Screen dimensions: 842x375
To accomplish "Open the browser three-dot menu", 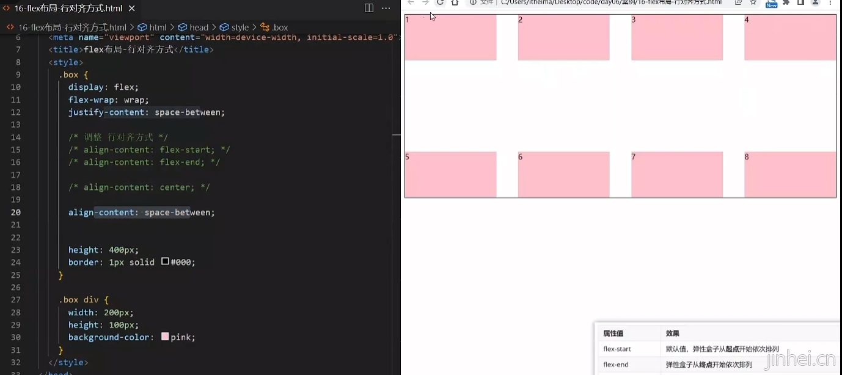I will click(830, 2).
